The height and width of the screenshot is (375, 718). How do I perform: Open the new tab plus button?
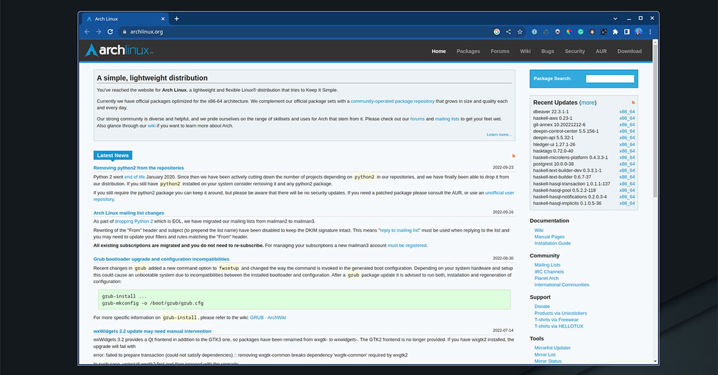pyautogui.click(x=177, y=19)
